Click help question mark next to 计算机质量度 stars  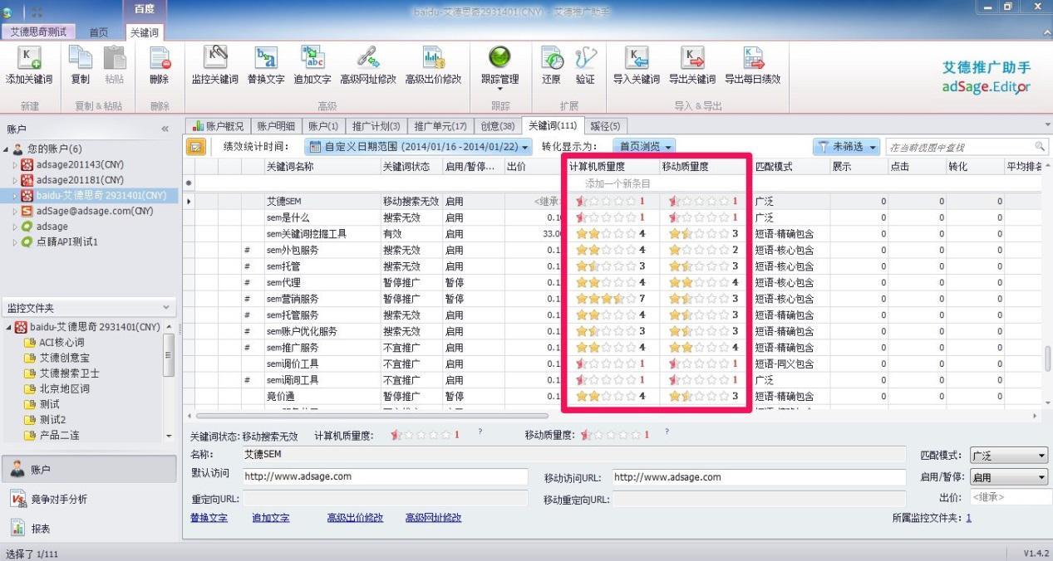pyautogui.click(x=480, y=432)
